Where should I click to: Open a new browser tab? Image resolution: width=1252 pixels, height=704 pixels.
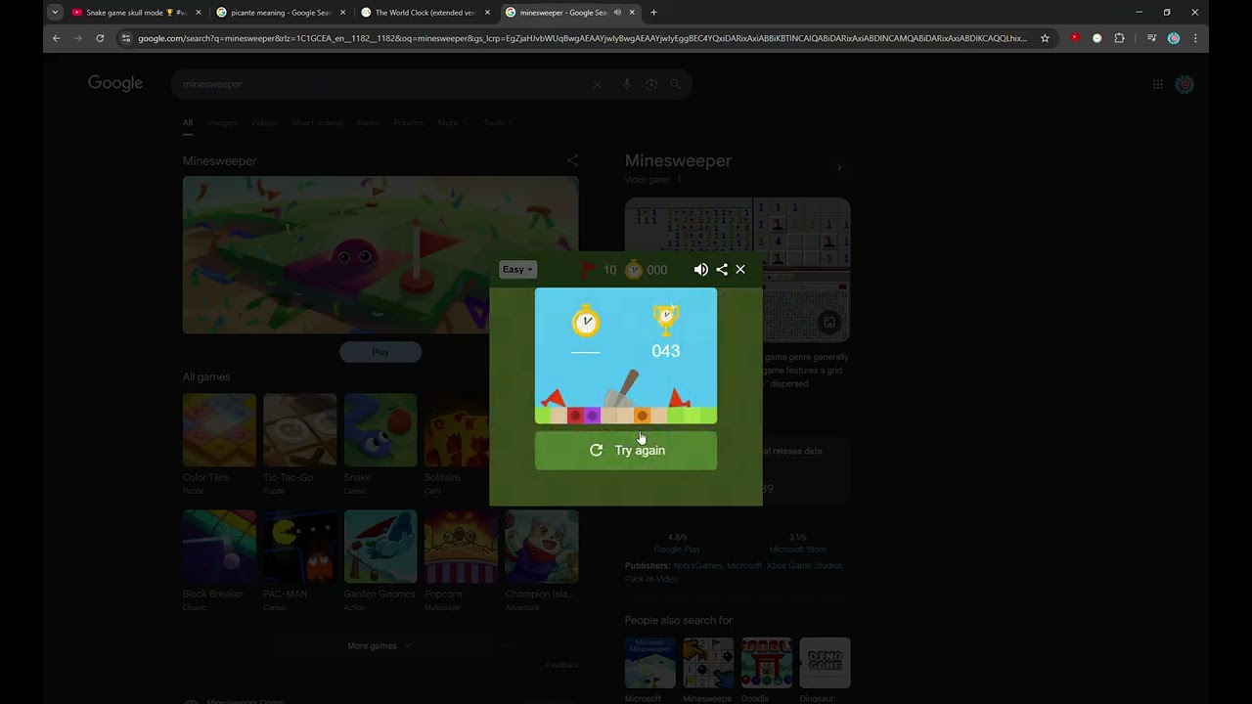click(653, 13)
